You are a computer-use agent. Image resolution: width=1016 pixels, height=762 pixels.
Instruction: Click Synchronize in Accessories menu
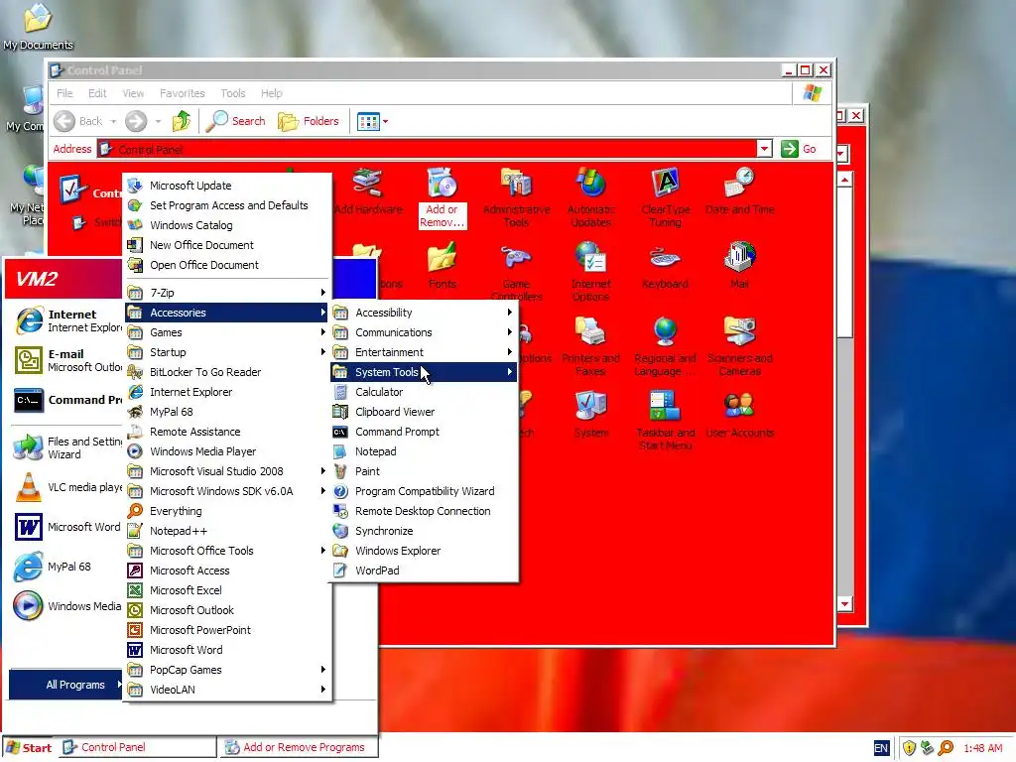tap(425, 532)
